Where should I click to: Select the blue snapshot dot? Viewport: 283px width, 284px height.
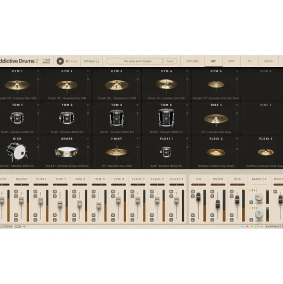coord(242,226)
